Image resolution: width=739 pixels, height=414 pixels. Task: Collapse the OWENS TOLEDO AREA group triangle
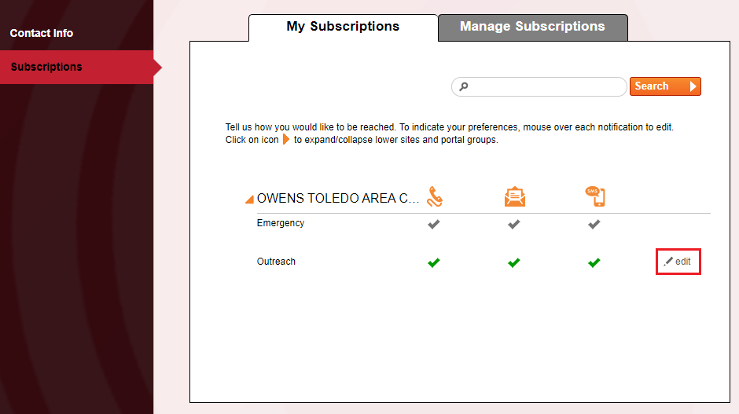coord(249,200)
